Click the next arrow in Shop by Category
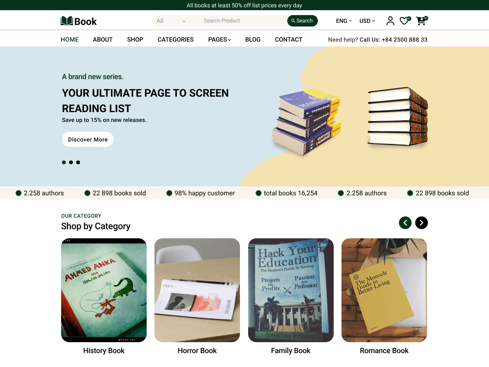The image size is (489, 367). coord(421,223)
